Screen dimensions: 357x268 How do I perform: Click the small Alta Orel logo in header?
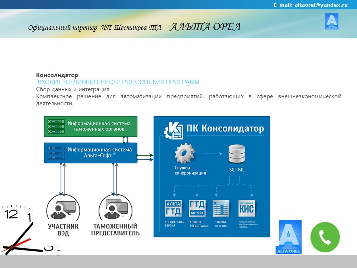pyautogui.click(x=332, y=22)
